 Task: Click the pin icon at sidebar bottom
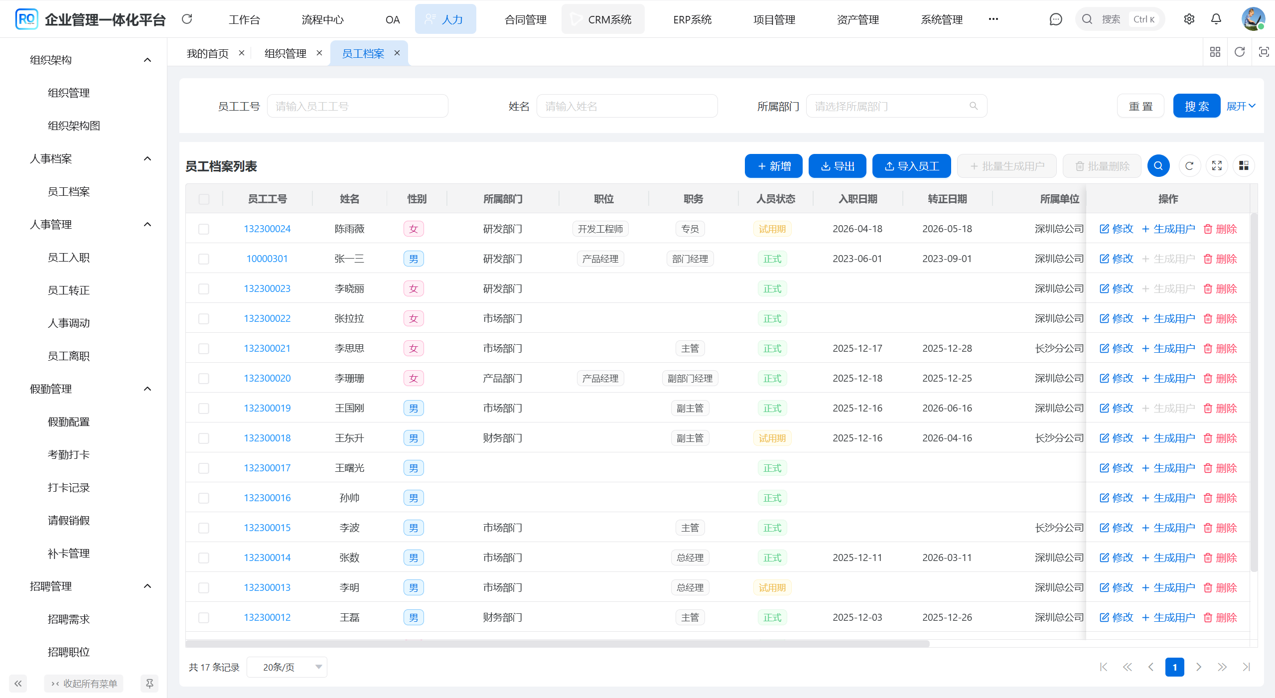point(149,684)
